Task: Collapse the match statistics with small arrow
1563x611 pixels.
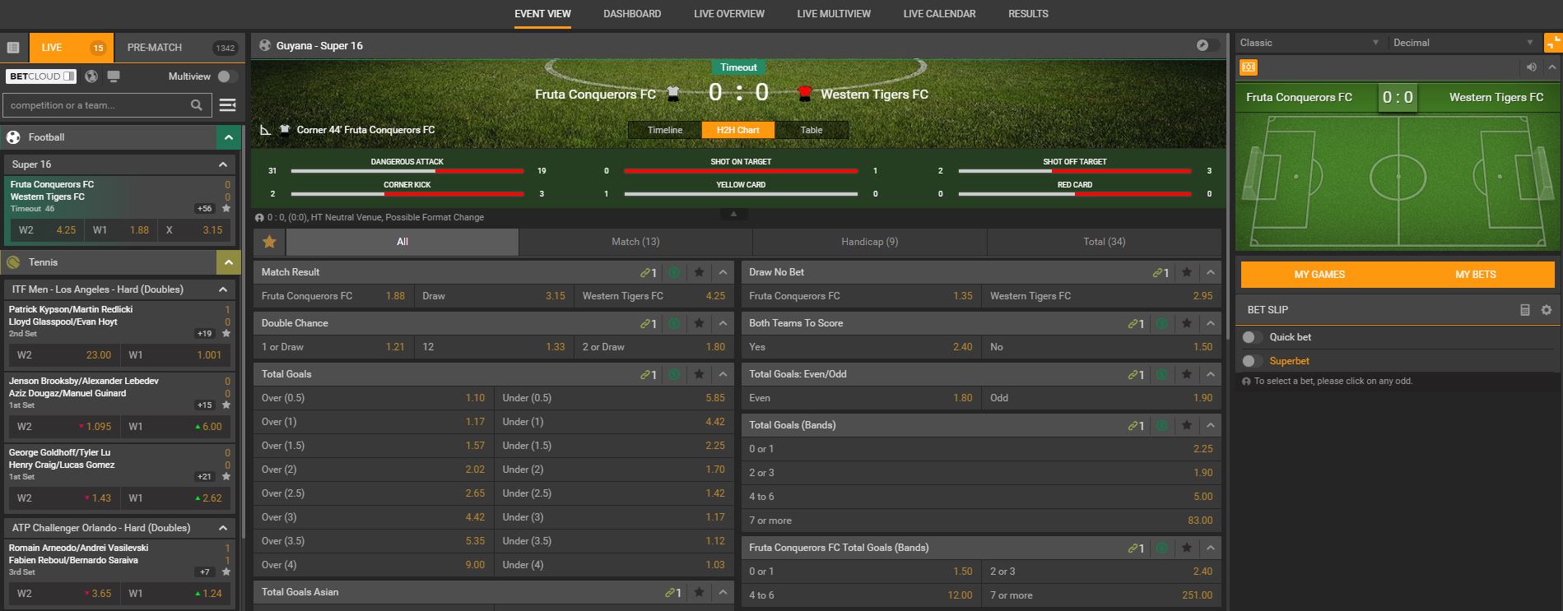Action: [x=733, y=214]
